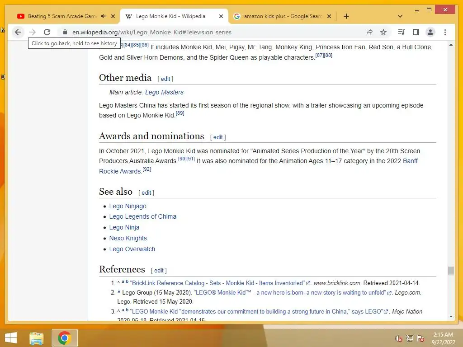The height and width of the screenshot is (347, 463).
Task: Share this page using the share icon
Action: [x=369, y=32]
